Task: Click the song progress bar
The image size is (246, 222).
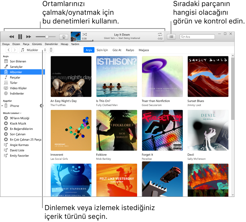Action: (122, 41)
